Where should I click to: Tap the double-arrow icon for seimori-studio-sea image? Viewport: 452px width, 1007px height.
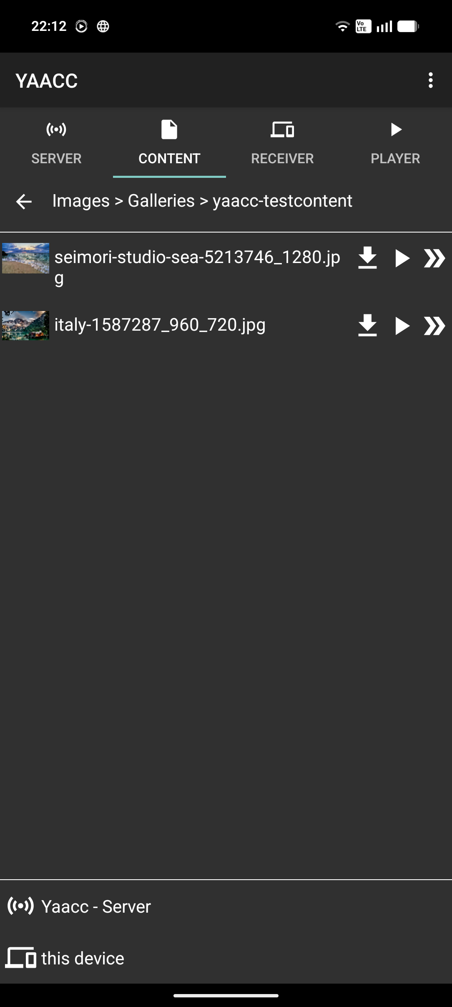(434, 258)
